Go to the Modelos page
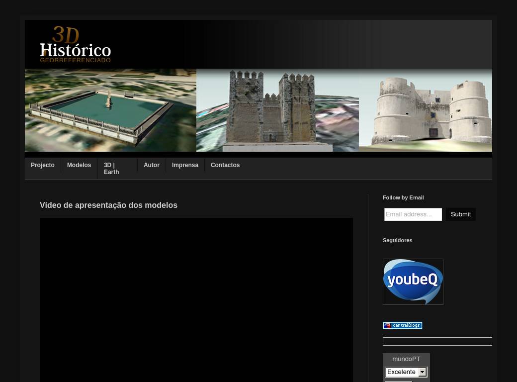This screenshot has width=517, height=382. (x=79, y=165)
